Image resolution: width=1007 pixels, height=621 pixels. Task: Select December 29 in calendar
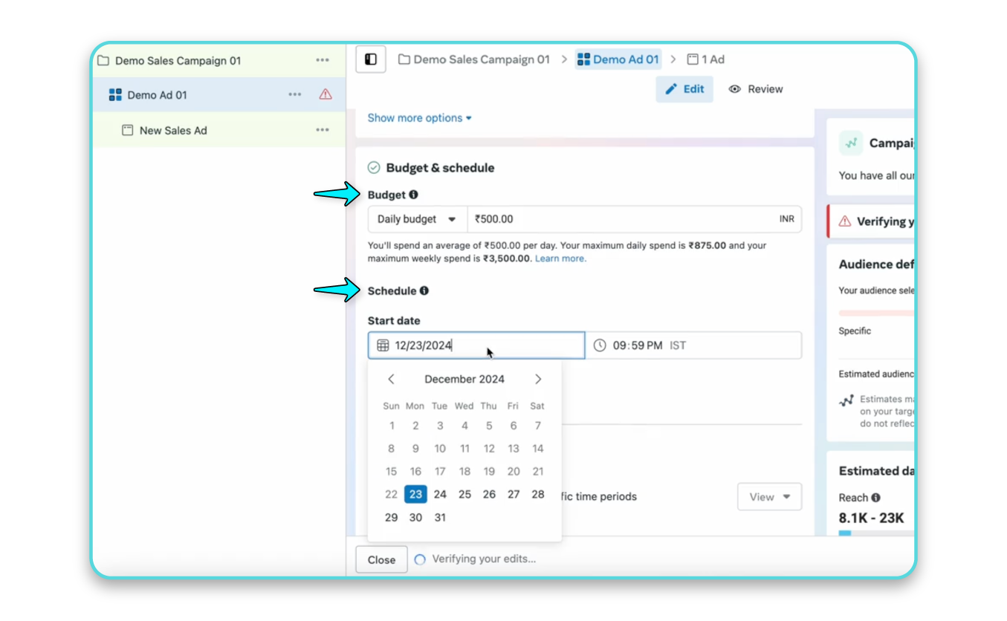(391, 518)
